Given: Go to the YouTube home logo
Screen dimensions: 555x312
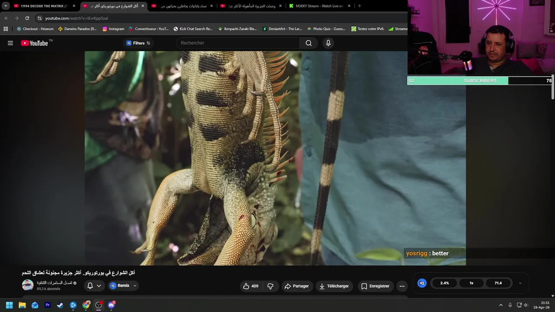Looking at the screenshot, I should coord(34,43).
